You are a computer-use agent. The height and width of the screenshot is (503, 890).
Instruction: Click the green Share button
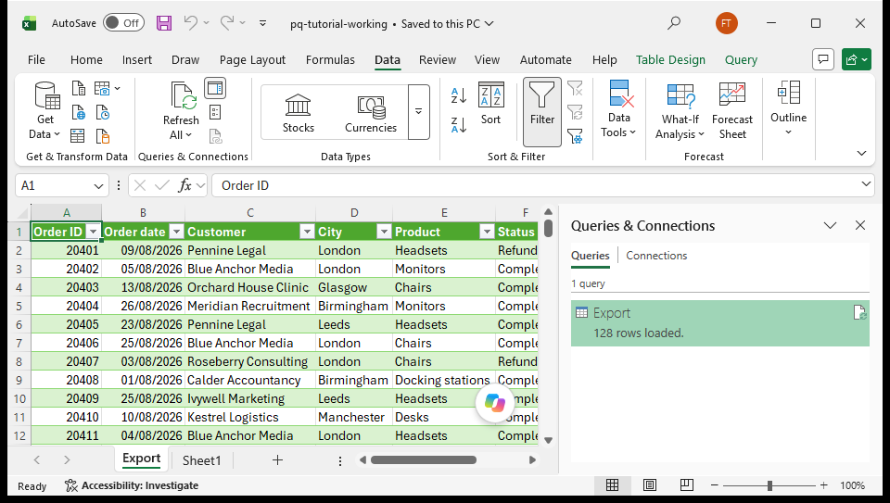click(x=856, y=59)
